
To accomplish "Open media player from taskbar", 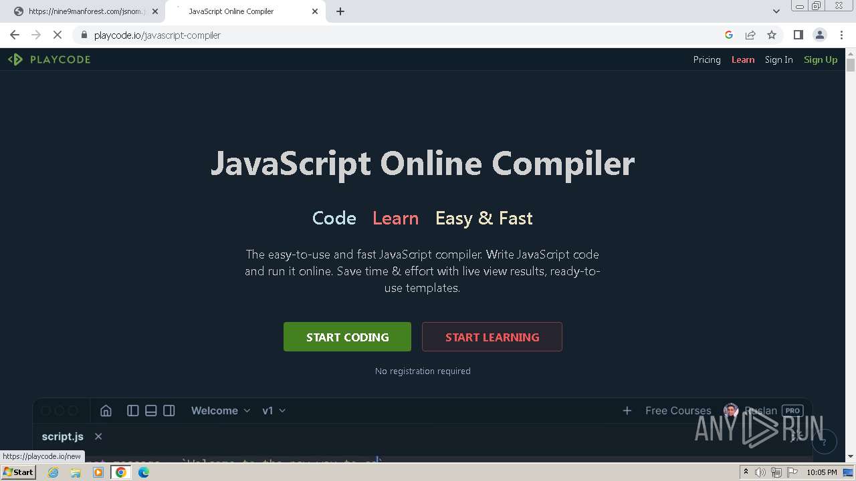I will coord(98,472).
